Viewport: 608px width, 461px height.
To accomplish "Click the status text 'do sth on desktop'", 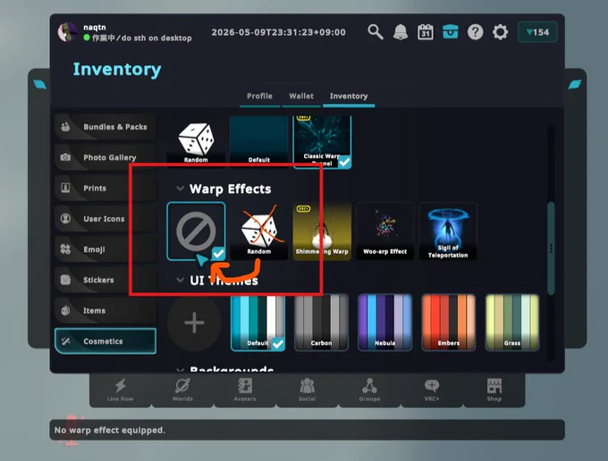I will [156, 38].
